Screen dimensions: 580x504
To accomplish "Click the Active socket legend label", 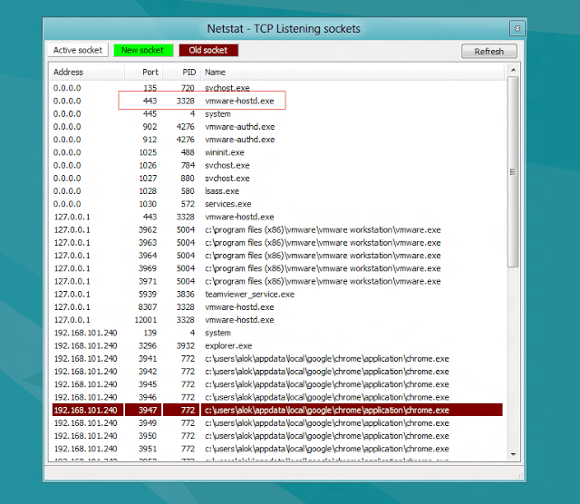I will pyautogui.click(x=78, y=51).
